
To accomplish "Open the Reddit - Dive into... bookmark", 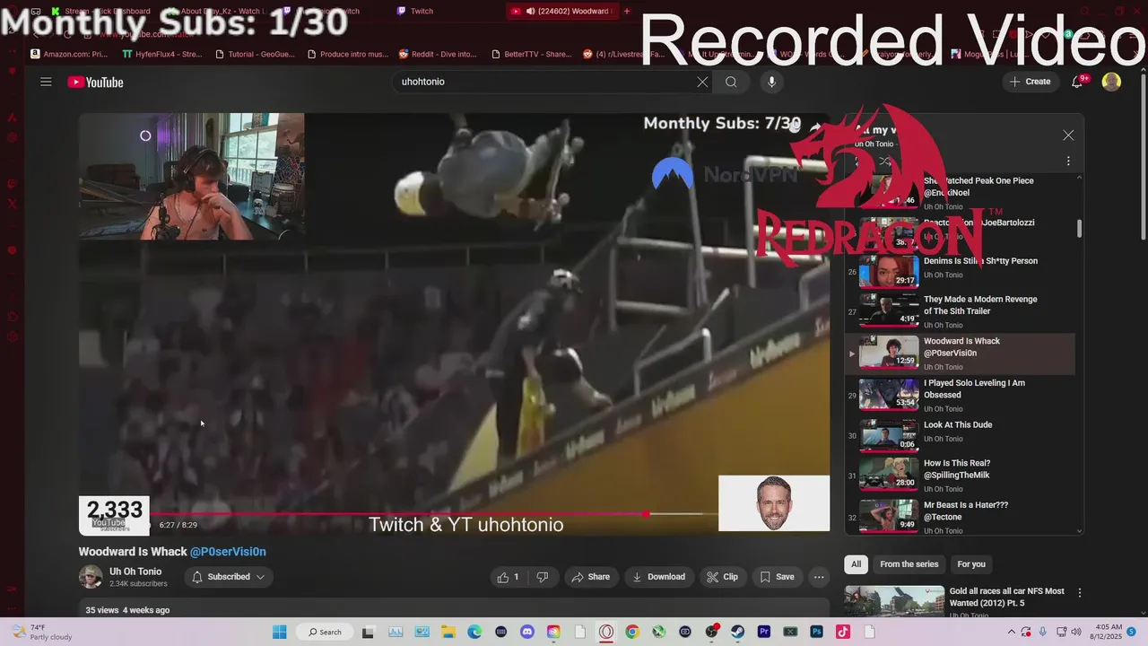I will [438, 54].
